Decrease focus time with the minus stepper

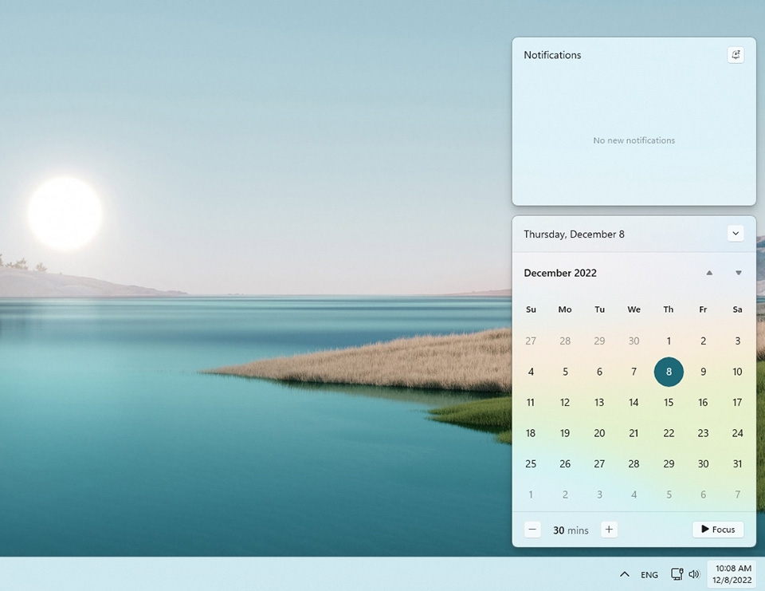[532, 529]
